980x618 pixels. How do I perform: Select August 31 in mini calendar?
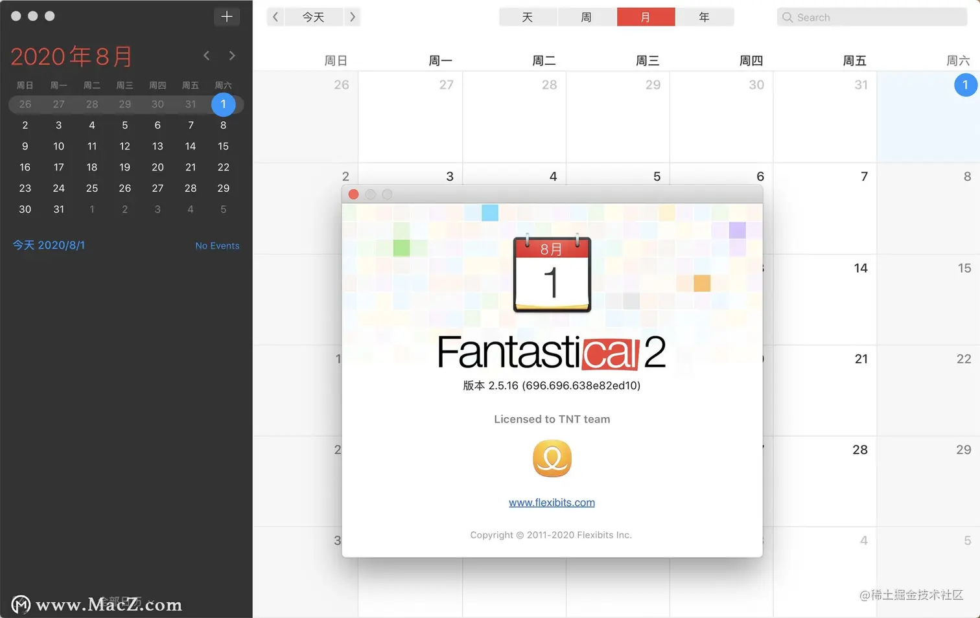[x=59, y=209]
